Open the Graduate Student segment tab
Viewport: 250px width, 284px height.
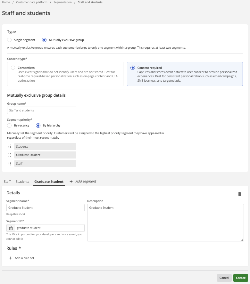pos(49,182)
